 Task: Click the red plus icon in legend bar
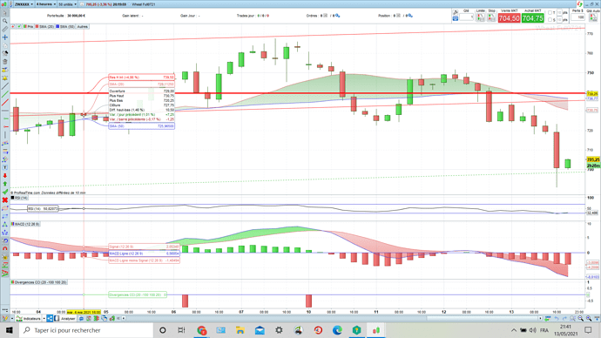13,27
